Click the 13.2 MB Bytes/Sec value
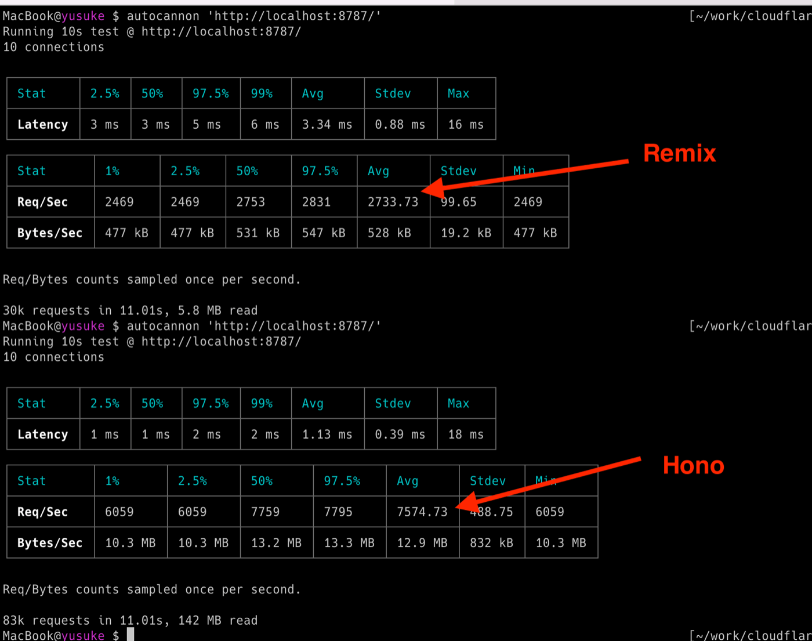This screenshot has width=812, height=641. [x=276, y=542]
